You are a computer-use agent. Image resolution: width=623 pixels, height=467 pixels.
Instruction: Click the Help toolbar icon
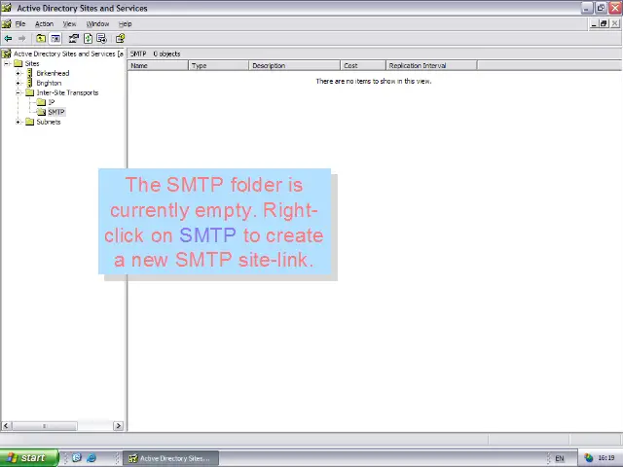pyautogui.click(x=120, y=39)
